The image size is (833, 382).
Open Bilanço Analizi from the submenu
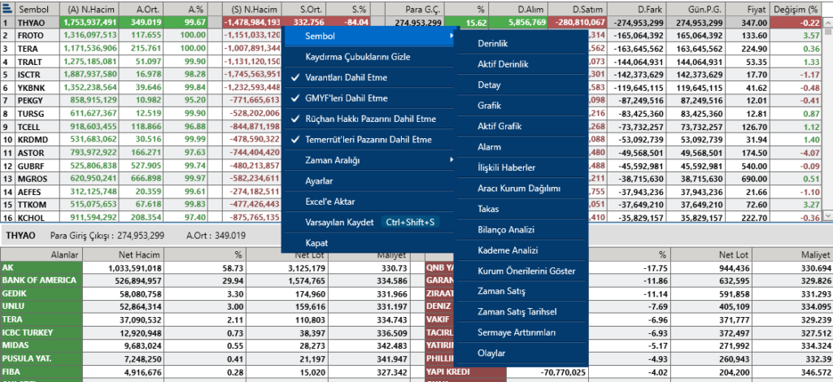coord(506,230)
